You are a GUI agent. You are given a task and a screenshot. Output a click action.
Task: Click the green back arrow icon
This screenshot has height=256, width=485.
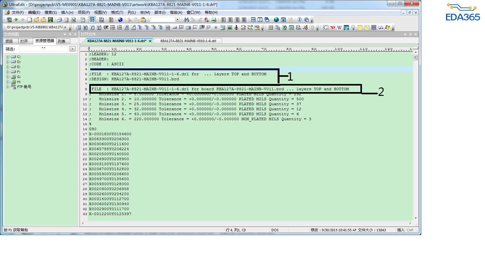pos(16,20)
